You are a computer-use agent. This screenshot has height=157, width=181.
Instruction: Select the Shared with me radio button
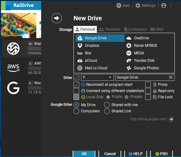tap(107, 105)
